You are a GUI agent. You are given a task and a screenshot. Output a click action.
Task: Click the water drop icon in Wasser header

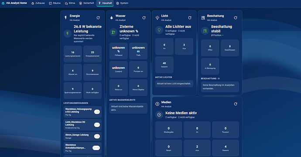click(x=112, y=17)
